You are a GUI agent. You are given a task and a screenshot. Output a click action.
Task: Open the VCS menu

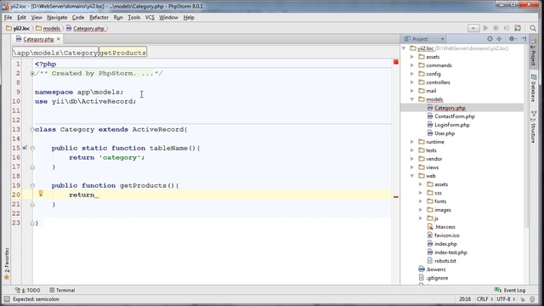click(150, 17)
